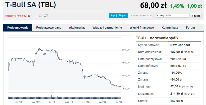Viewport: 206px width, 105px height.
Task: Switch to Podstawowe dane tab
Action: pyautogui.click(x=49, y=28)
